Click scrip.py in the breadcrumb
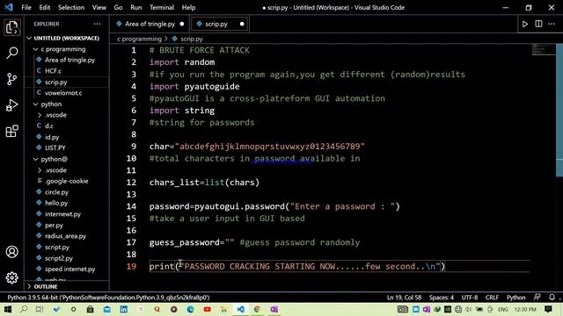 192,39
